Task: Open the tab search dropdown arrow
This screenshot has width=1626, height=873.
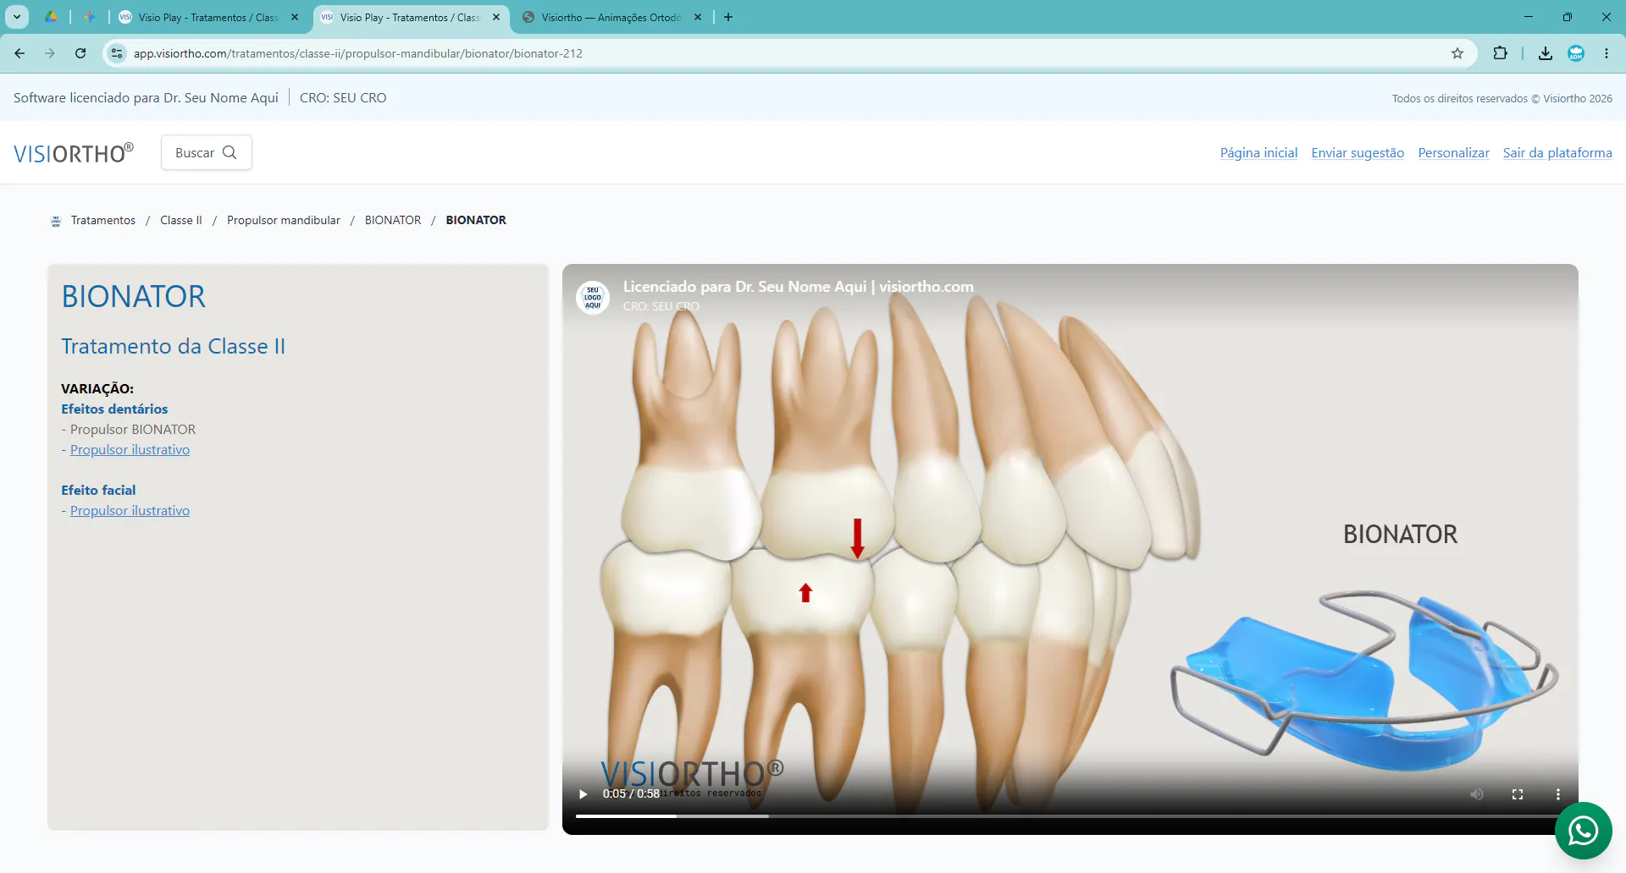Action: click(x=17, y=17)
